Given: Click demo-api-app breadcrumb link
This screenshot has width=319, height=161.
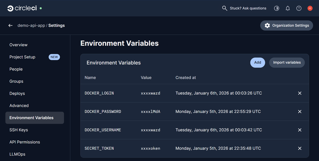Looking at the screenshot, I should pyautogui.click(x=31, y=26).
